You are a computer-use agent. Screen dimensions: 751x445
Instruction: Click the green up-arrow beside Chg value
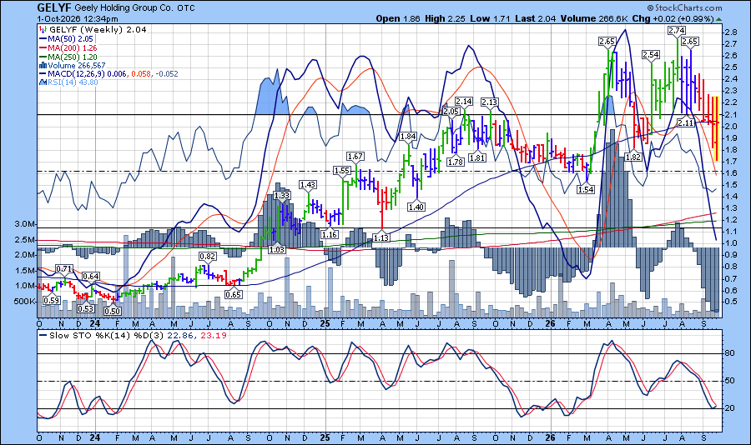[718, 19]
